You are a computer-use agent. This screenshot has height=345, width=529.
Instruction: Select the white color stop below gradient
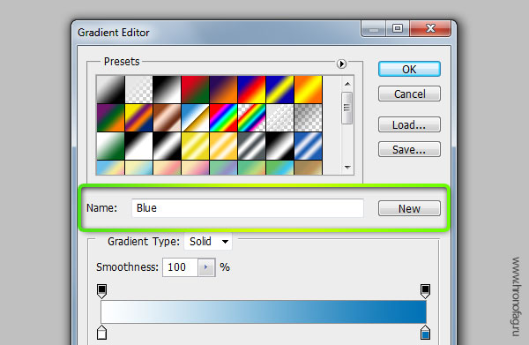point(102,333)
